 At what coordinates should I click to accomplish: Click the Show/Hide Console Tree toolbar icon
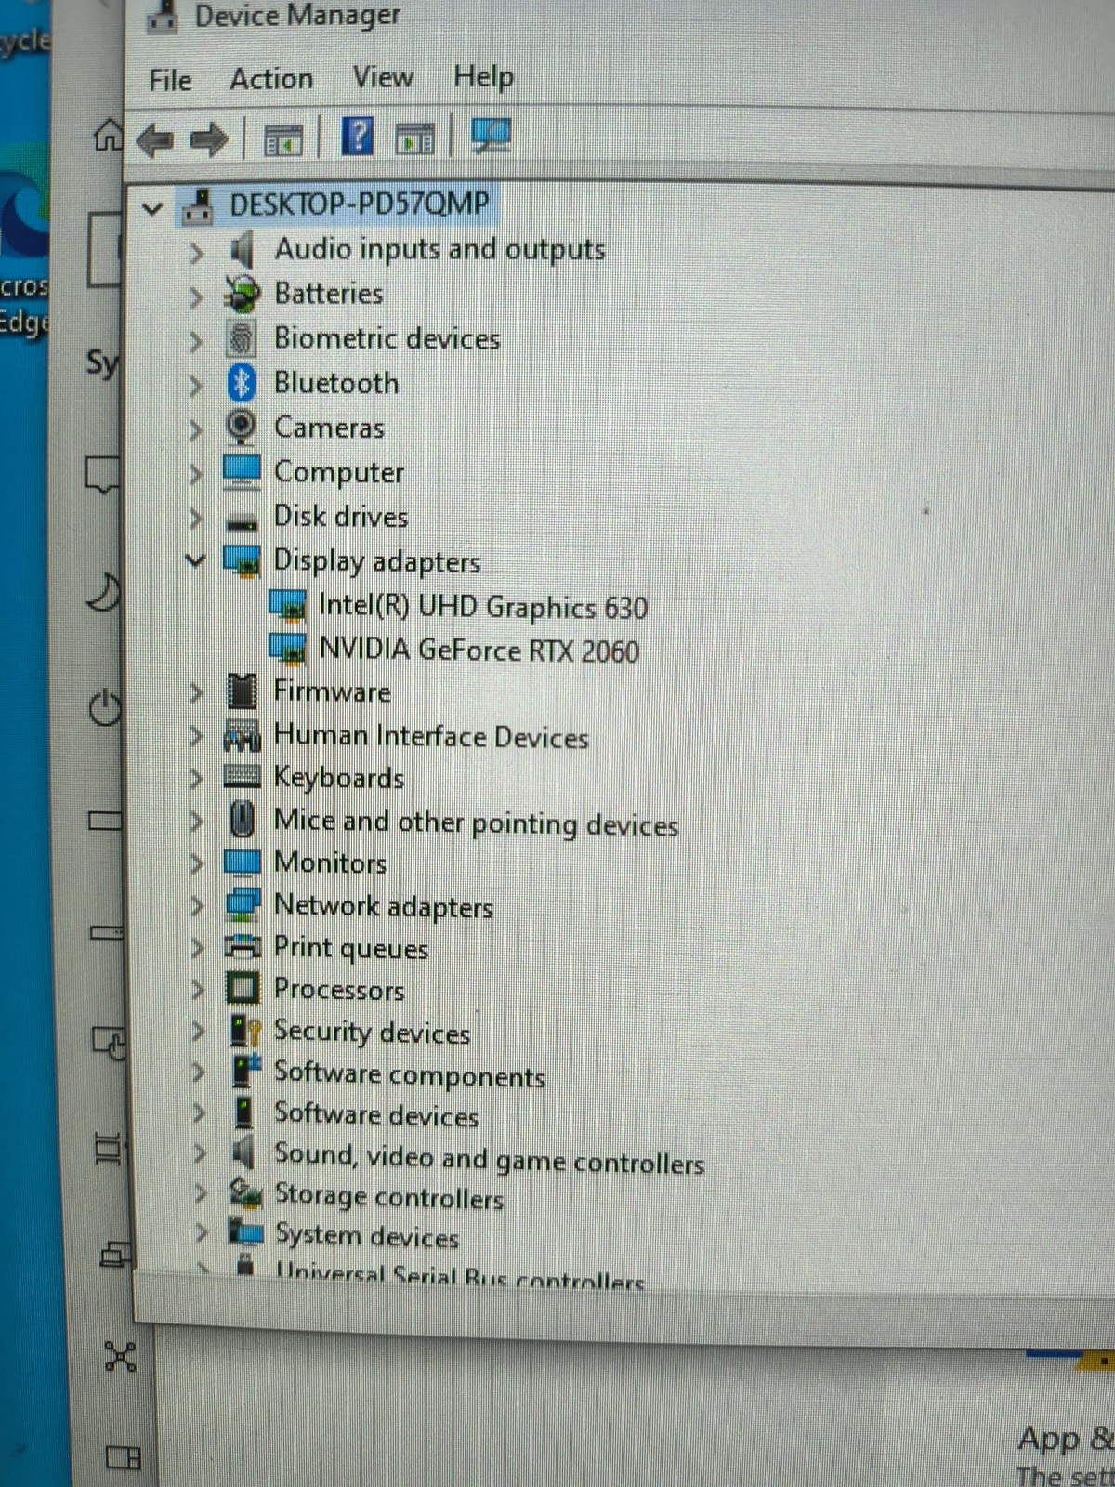[282, 140]
